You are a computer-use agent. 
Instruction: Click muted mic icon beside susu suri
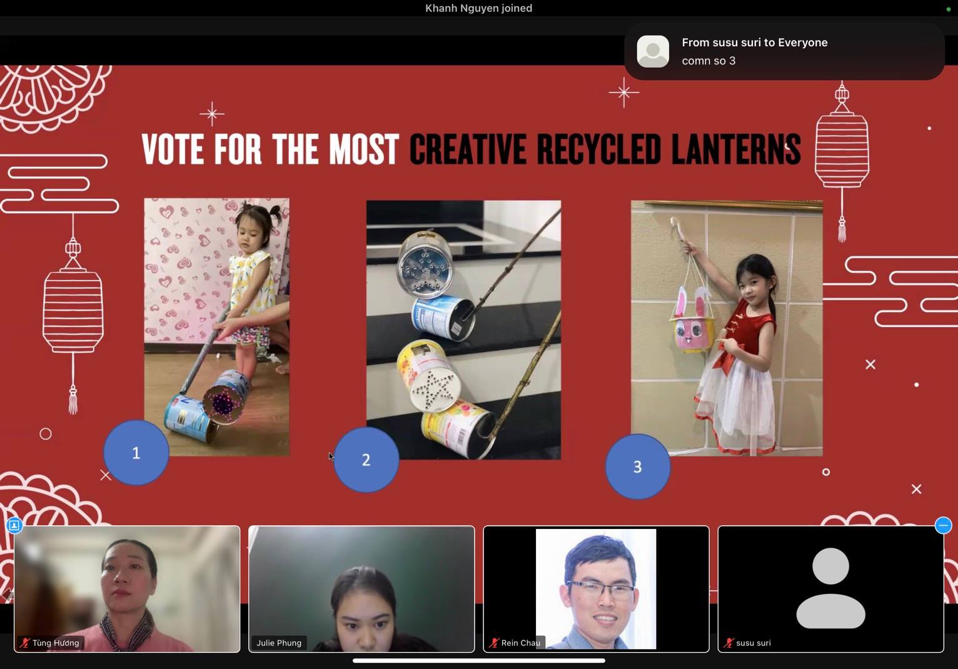pos(729,643)
